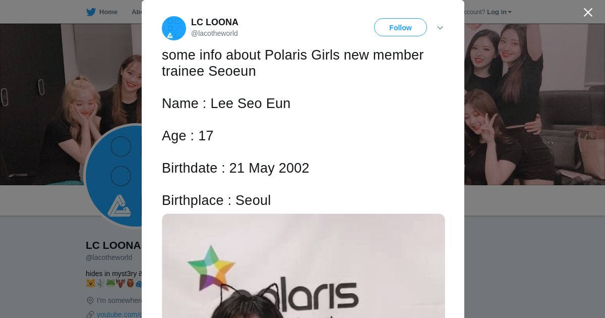Follow the LC LOONA account

pos(400,27)
